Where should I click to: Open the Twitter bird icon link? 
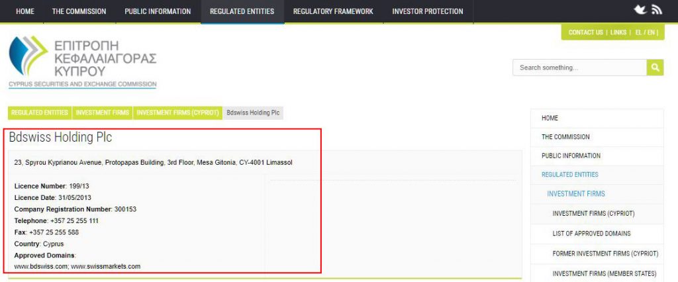[x=640, y=10]
